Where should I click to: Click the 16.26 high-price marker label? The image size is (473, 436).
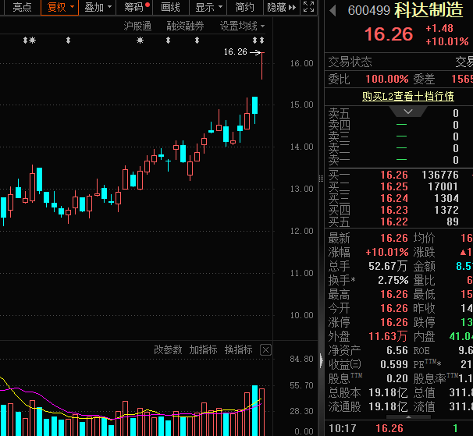point(234,52)
